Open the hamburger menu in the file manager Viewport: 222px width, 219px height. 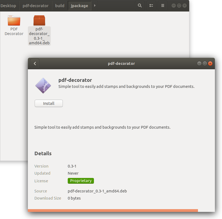tap(163, 5)
